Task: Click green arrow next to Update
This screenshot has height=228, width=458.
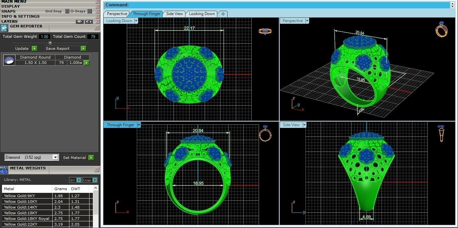Action: click(34, 49)
